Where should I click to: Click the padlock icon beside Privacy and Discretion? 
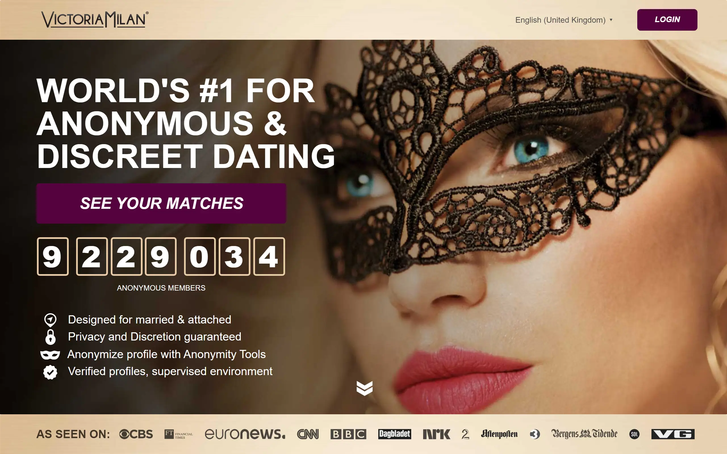click(x=50, y=337)
